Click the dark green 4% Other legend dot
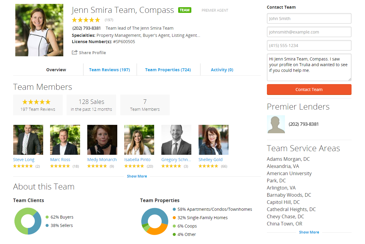The image size is (365, 244). 174,235
